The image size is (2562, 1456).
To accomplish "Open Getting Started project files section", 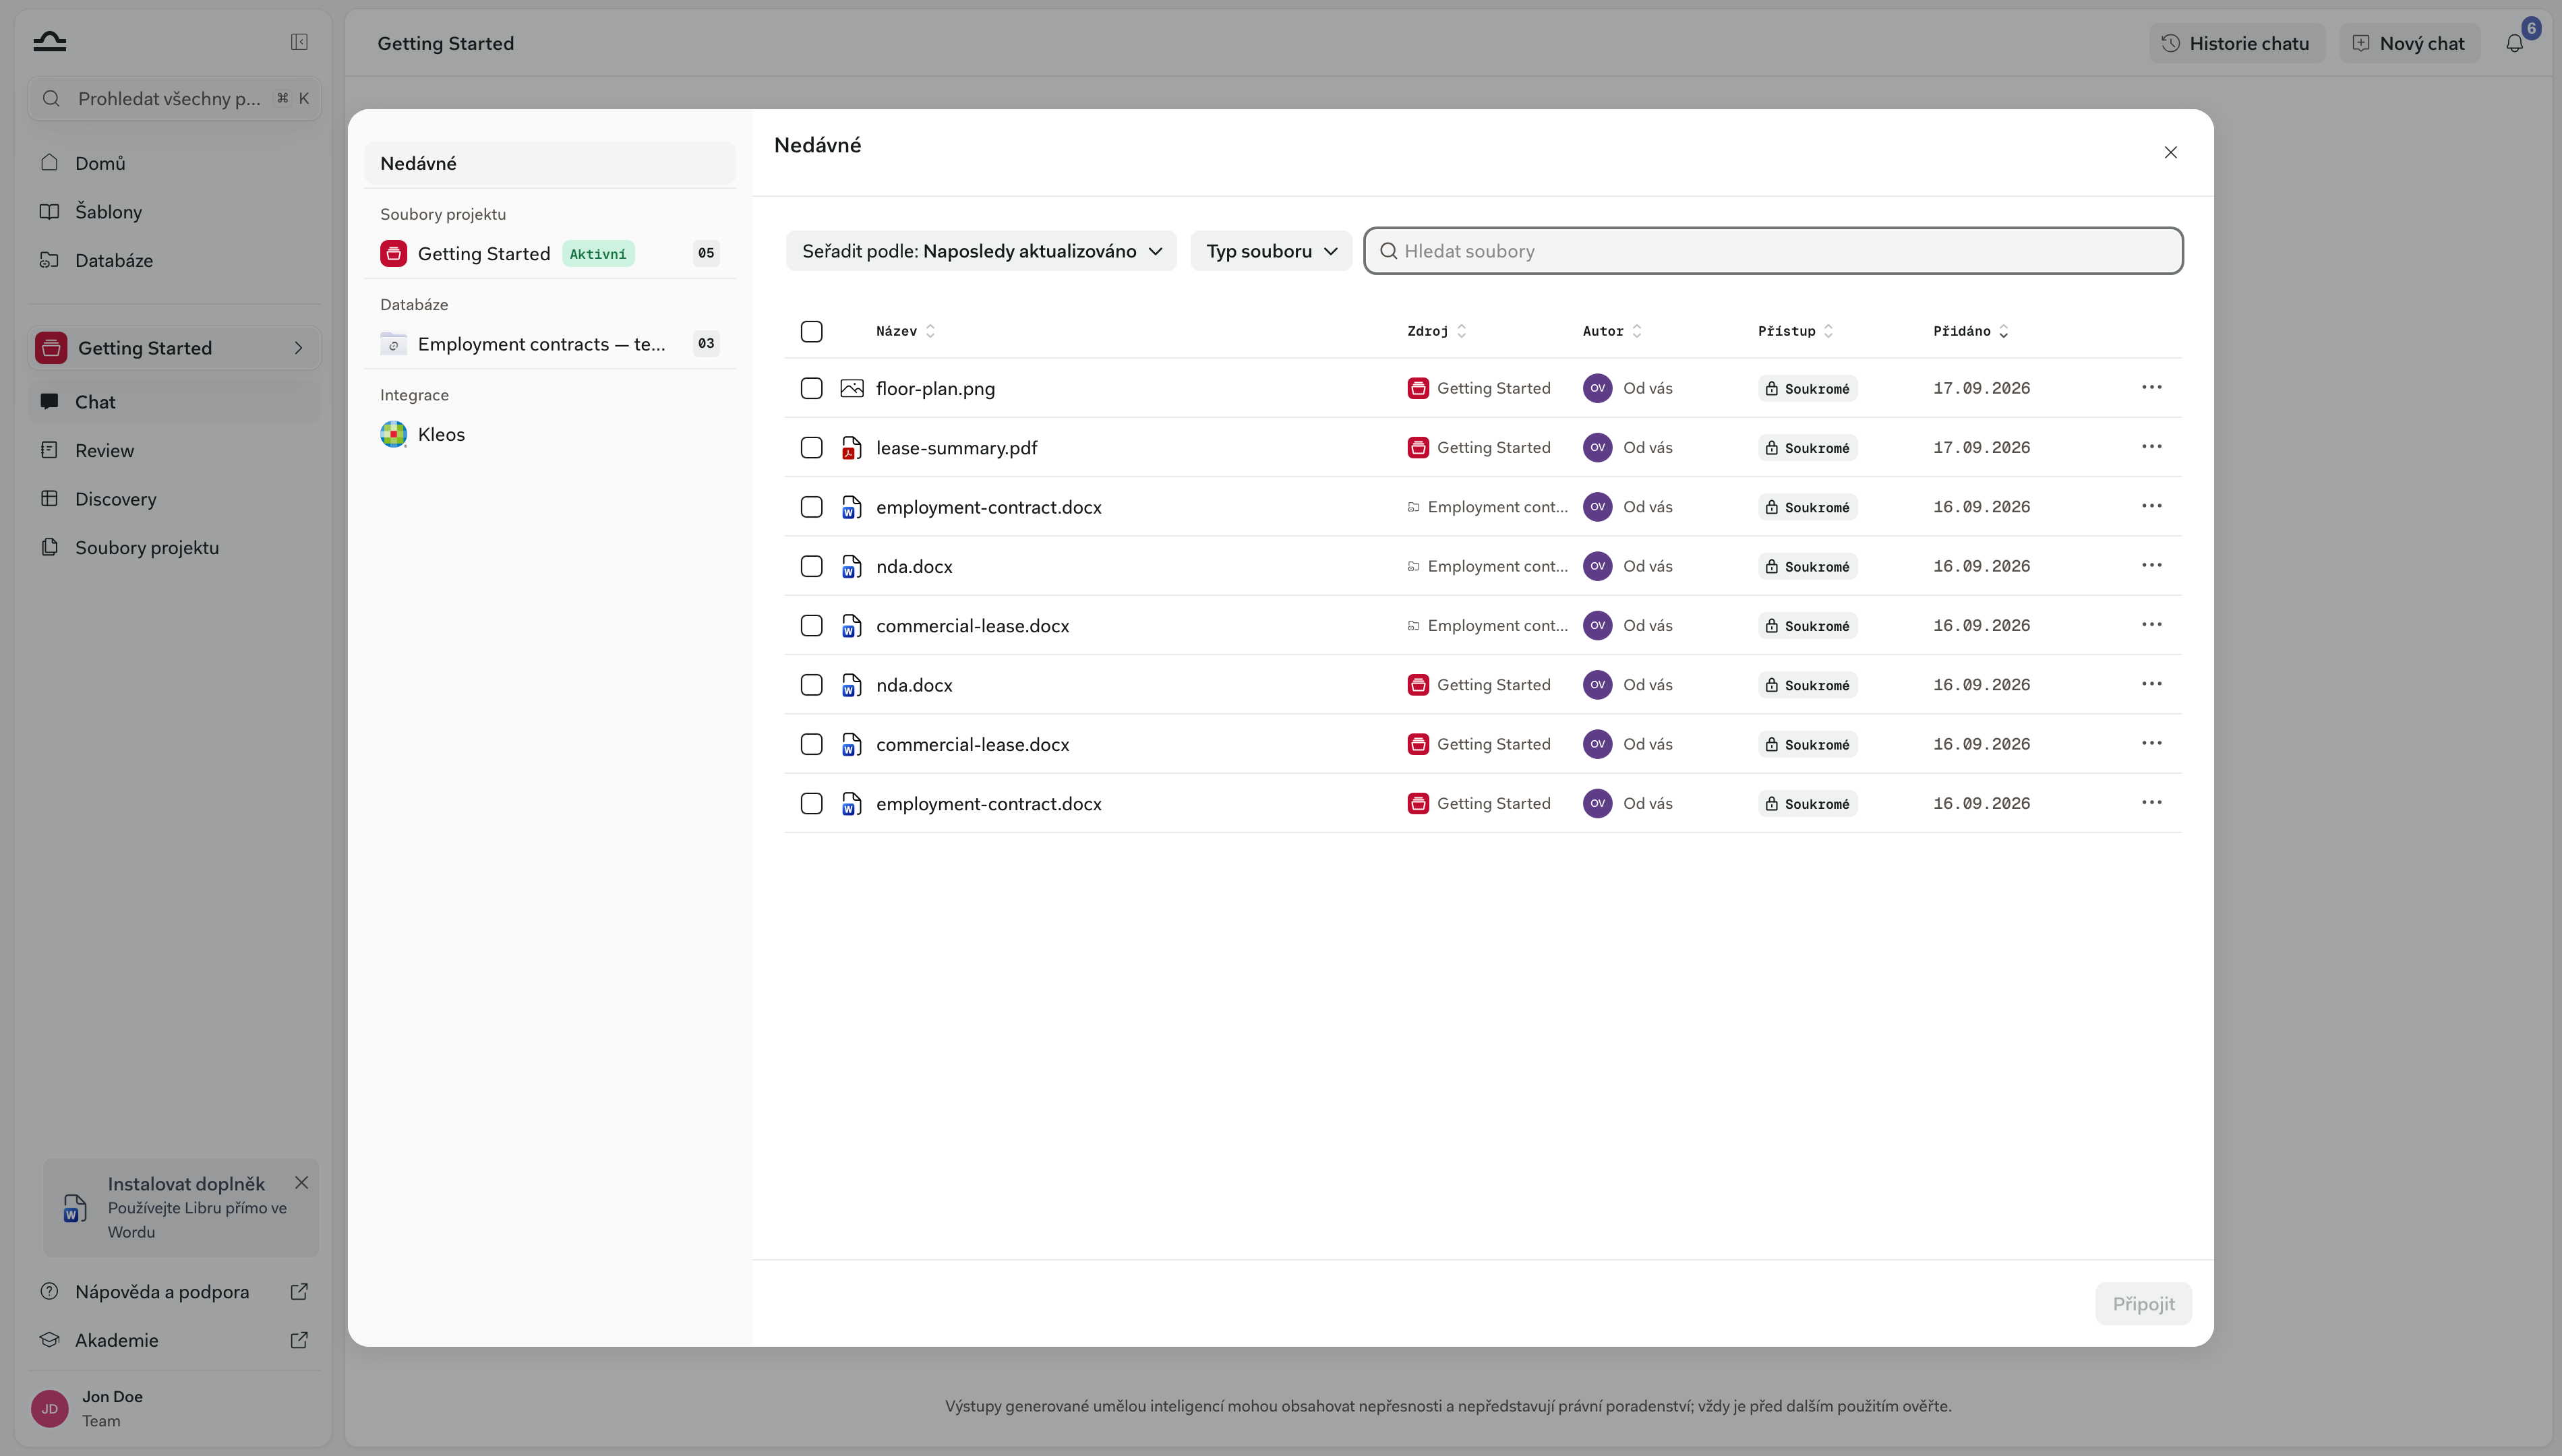I will (550, 253).
